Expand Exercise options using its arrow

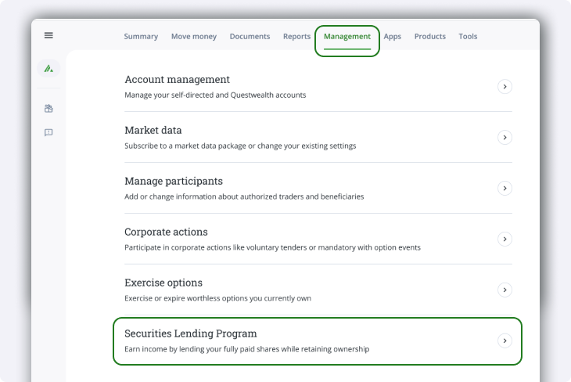tap(505, 290)
